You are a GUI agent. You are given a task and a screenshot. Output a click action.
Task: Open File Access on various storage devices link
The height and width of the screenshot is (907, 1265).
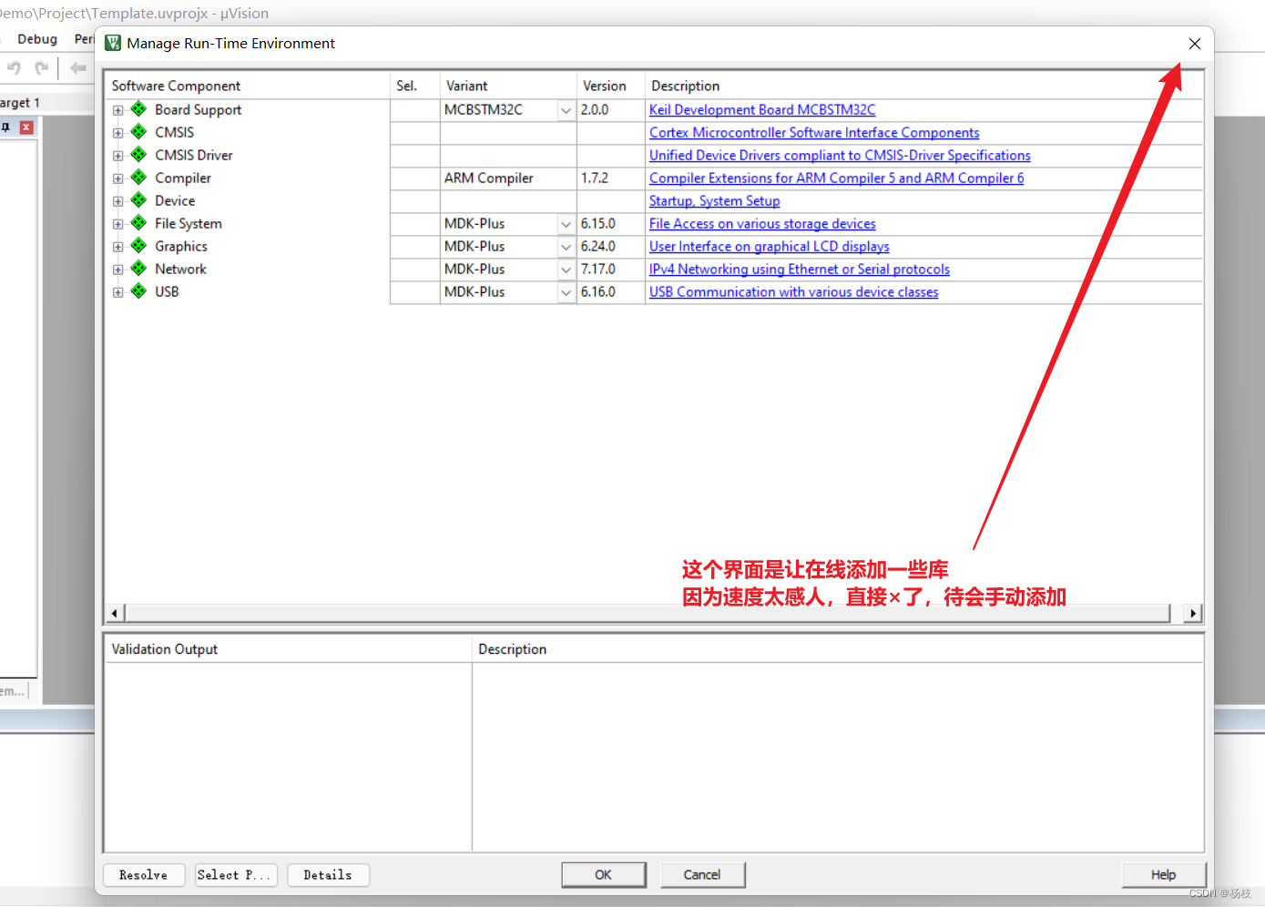[x=762, y=223]
